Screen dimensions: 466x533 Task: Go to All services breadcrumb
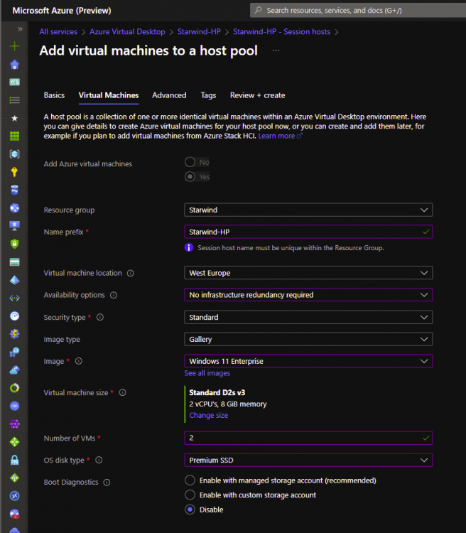click(58, 31)
